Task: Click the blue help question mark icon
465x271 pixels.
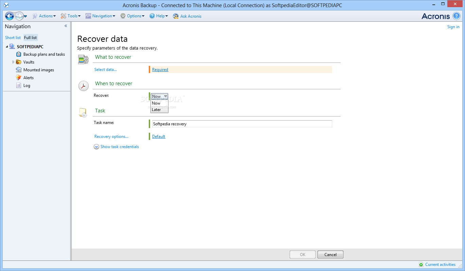Action: click(457, 16)
